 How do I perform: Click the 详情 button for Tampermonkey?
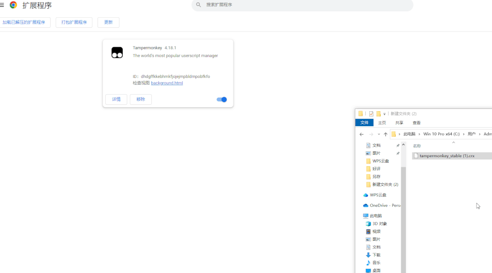(x=116, y=99)
